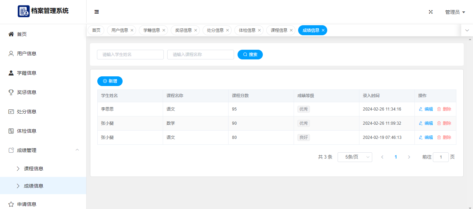Collapse the 成绩管理 menu group
The width and height of the screenshot is (473, 209).
pos(77,150)
